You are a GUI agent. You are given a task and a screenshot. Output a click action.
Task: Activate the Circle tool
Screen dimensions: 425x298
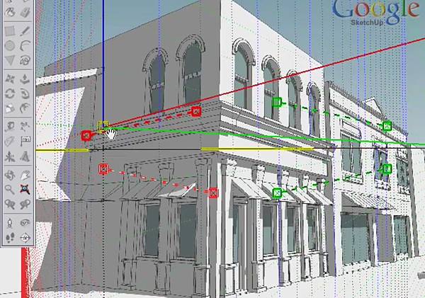point(10,45)
